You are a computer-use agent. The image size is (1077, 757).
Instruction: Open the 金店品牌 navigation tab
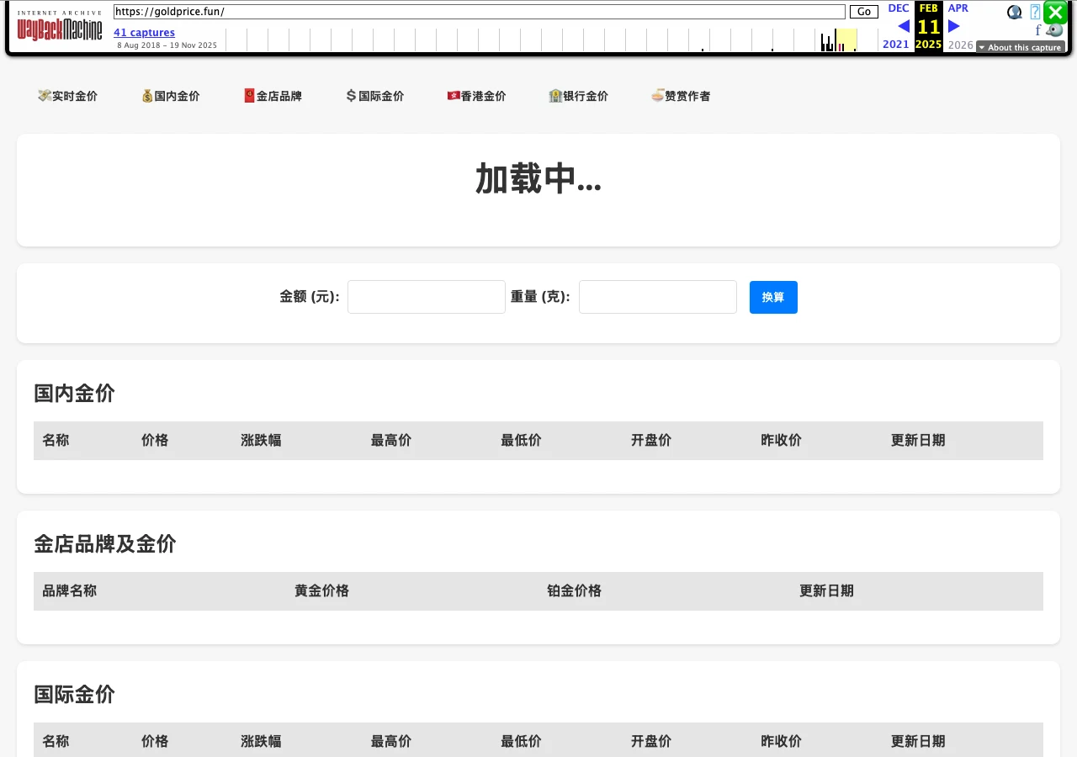273,96
